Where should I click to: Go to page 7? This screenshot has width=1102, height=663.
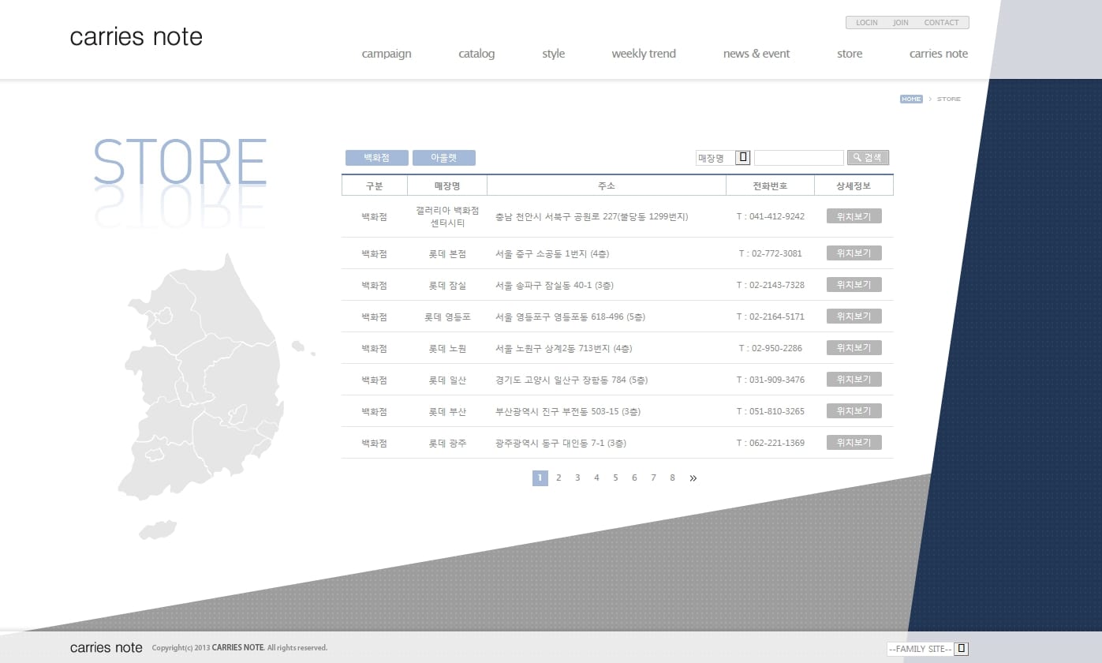pyautogui.click(x=653, y=478)
